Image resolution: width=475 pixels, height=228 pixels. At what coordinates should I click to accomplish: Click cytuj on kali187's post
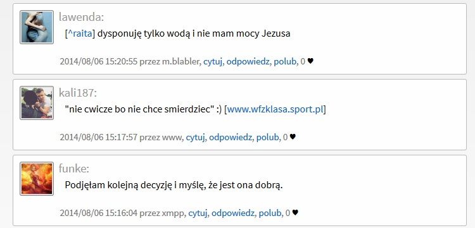[196, 138]
